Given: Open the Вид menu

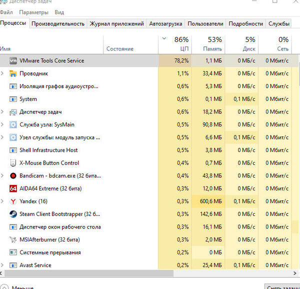Looking at the screenshot, I should [59, 12].
